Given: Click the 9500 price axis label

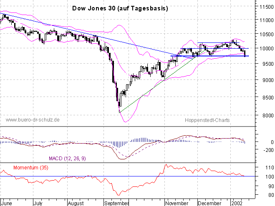Looking at the screenshot, I should (x=268, y=64).
